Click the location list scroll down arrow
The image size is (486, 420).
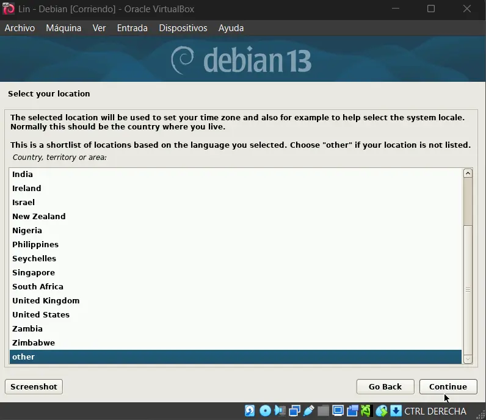[x=468, y=359]
